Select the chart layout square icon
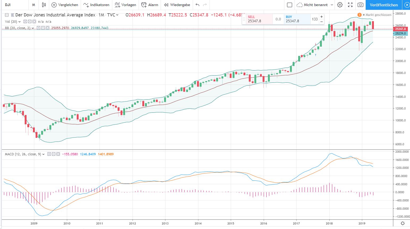 point(290,5)
